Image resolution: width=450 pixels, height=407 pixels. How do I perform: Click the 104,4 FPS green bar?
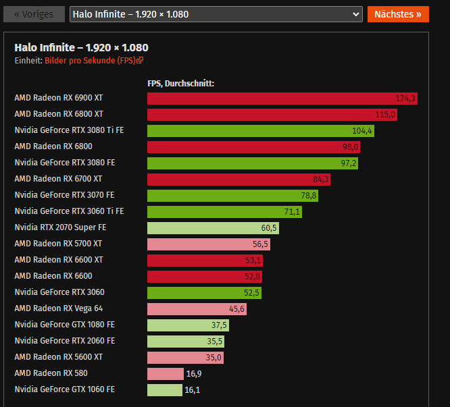(x=261, y=131)
